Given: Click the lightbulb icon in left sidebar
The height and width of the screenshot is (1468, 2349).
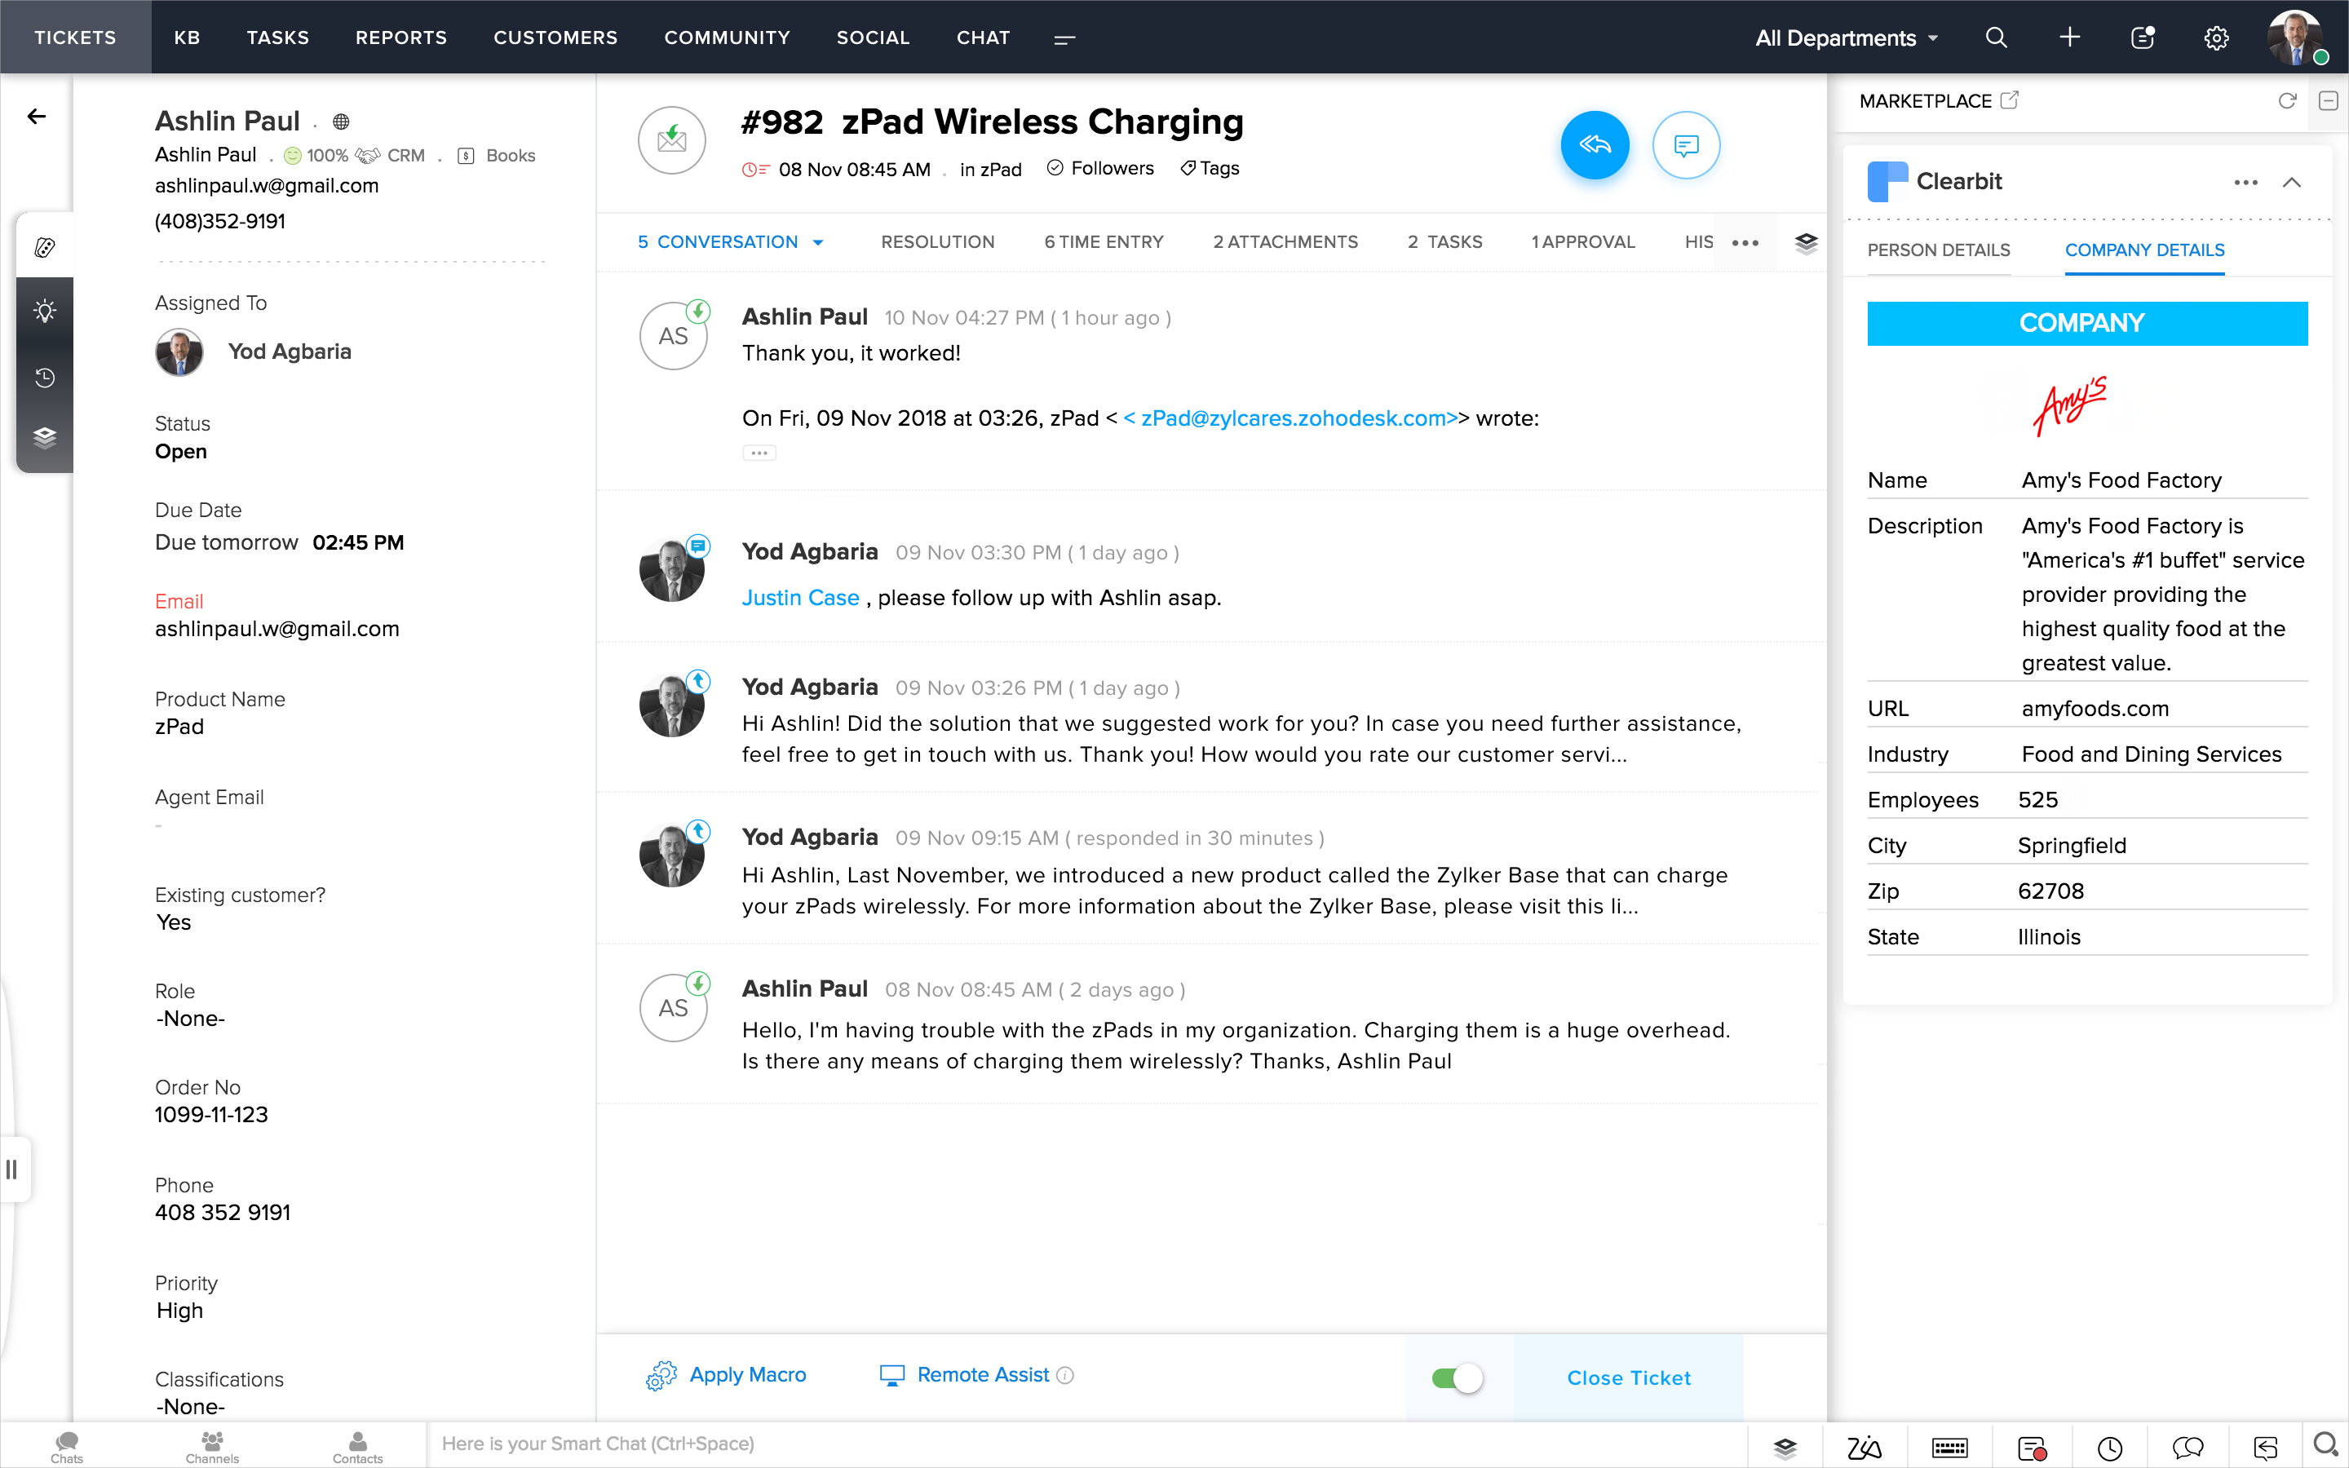Looking at the screenshot, I should coord(45,311).
